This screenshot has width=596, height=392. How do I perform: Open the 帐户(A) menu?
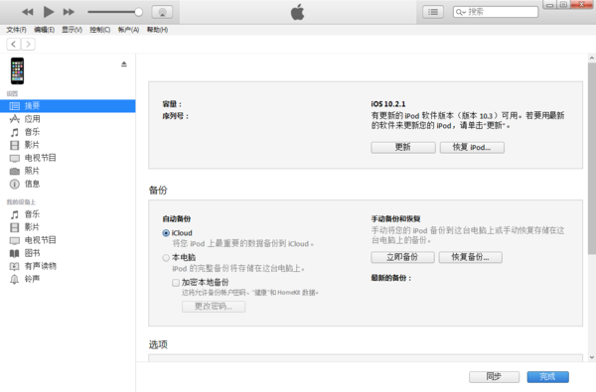pos(128,30)
